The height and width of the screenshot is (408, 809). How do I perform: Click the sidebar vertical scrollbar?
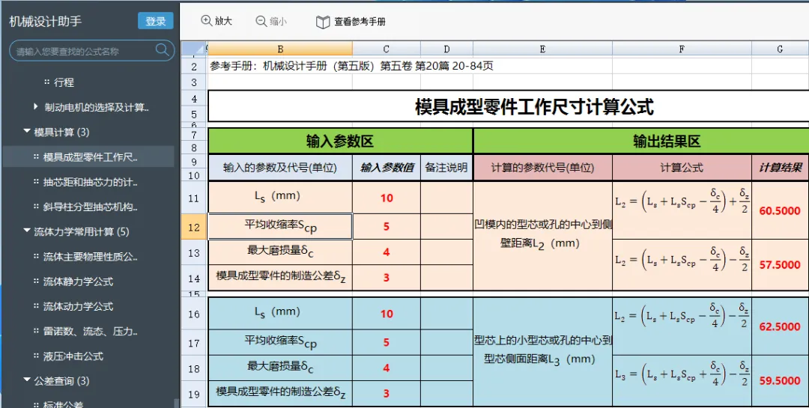pos(177,402)
